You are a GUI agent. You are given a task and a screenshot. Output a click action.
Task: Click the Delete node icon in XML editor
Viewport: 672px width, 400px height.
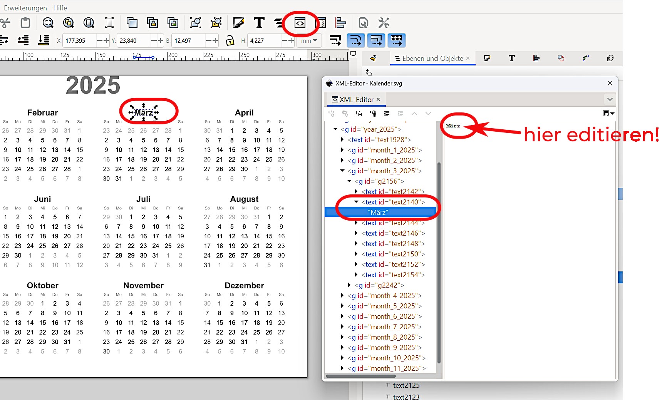tap(373, 114)
